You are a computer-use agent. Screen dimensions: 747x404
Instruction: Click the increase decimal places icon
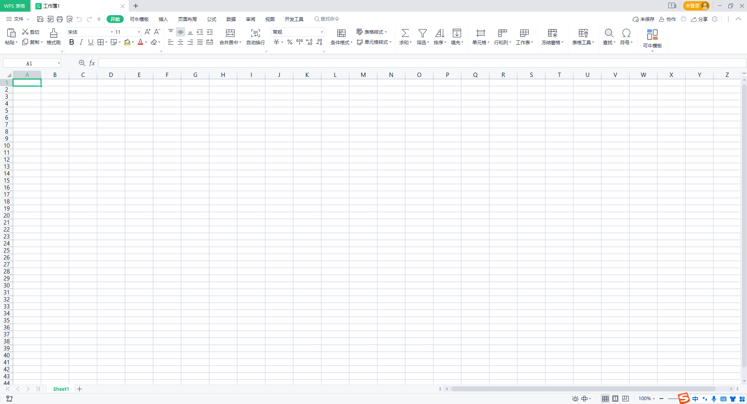(309, 42)
